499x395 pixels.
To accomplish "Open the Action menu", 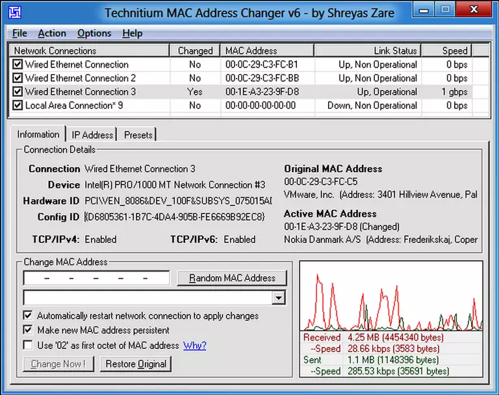I will pyautogui.click(x=52, y=33).
